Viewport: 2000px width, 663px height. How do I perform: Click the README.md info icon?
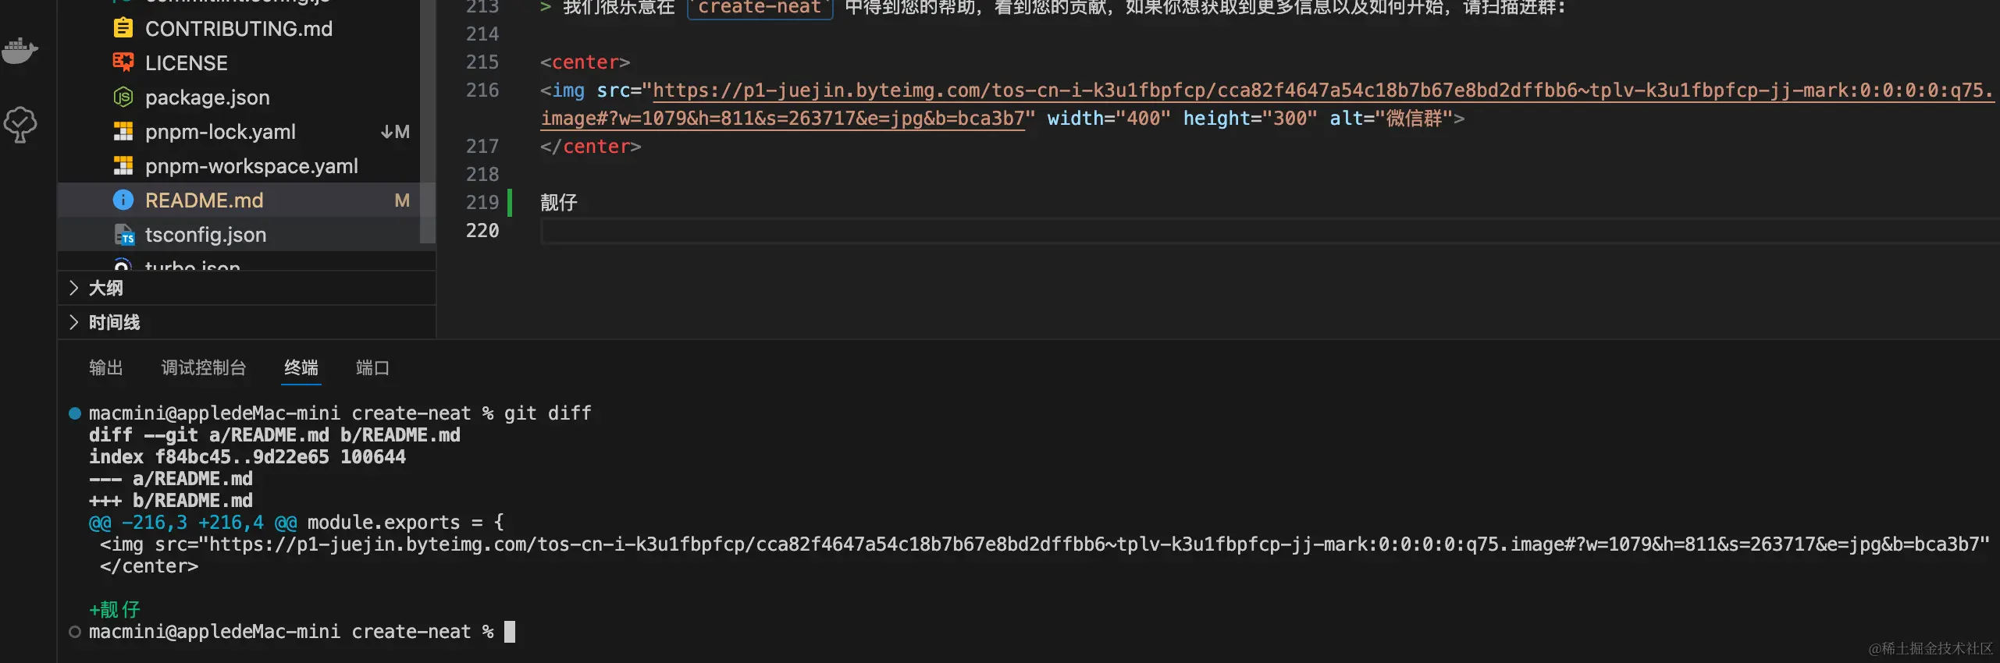click(x=123, y=200)
